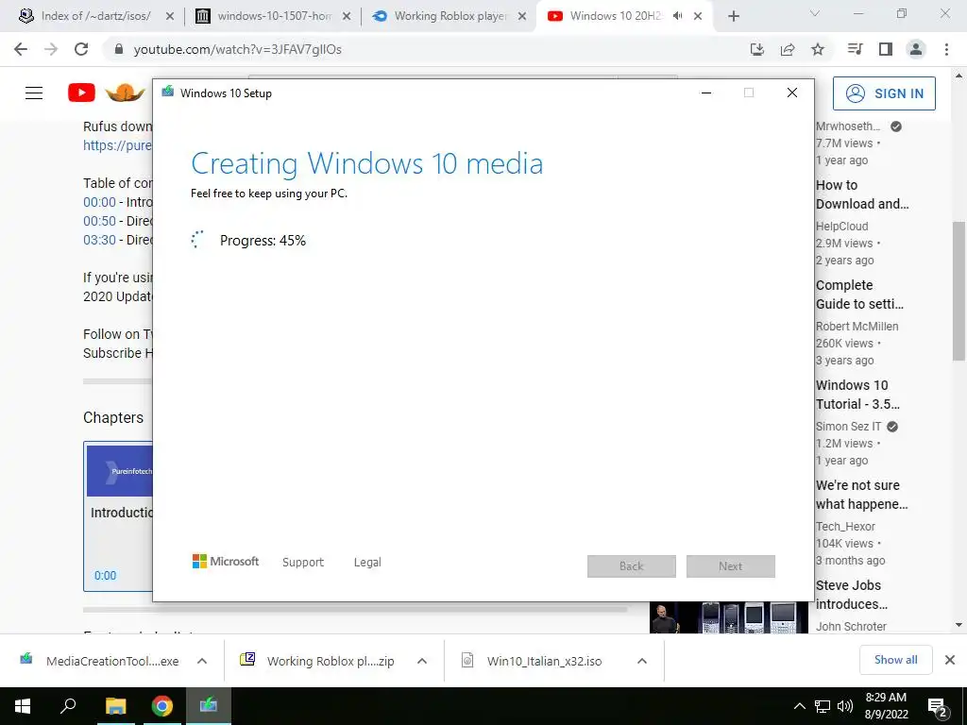Image resolution: width=967 pixels, height=725 pixels.
Task: Click the HelpCloud channel name
Action: coord(841,227)
